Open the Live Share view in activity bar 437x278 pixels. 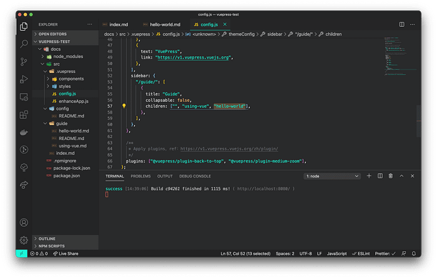tap(24, 184)
